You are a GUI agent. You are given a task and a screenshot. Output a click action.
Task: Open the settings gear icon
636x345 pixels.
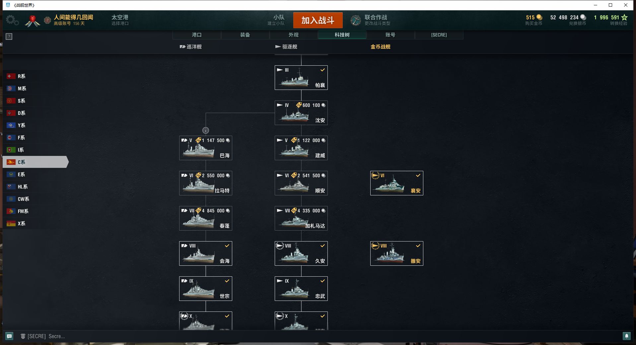[12, 20]
